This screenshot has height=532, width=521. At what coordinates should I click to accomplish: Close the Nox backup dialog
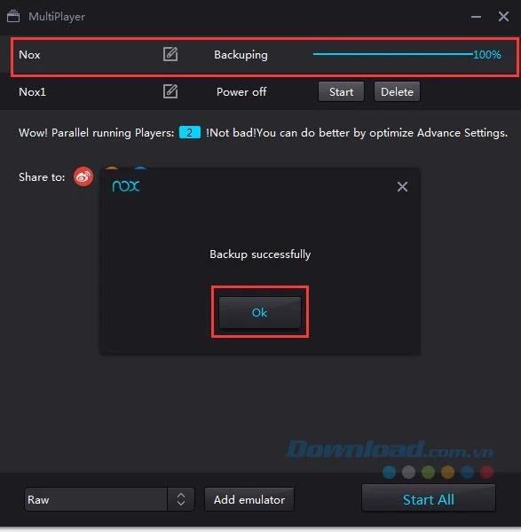(402, 186)
